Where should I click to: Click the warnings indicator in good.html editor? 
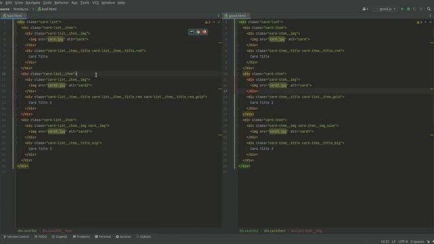420,22
